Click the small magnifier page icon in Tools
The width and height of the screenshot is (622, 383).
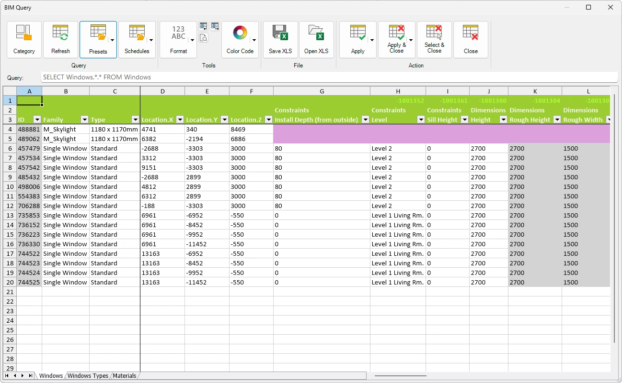[203, 38]
